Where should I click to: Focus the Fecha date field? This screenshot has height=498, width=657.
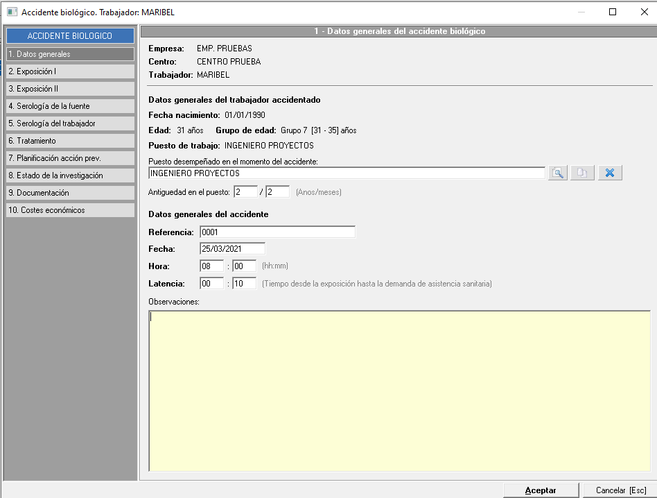[x=232, y=249]
